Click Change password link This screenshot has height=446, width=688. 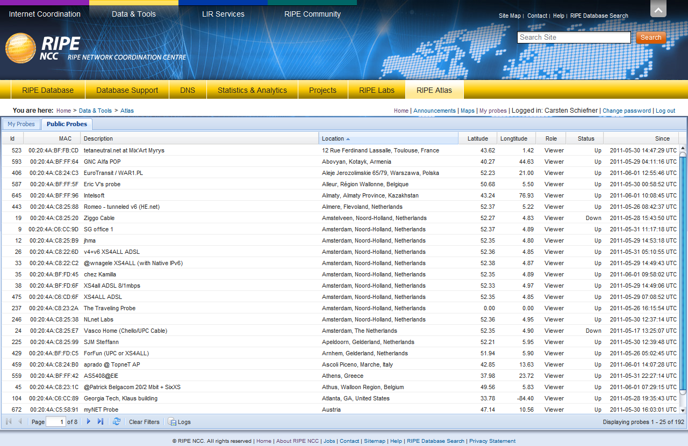627,111
